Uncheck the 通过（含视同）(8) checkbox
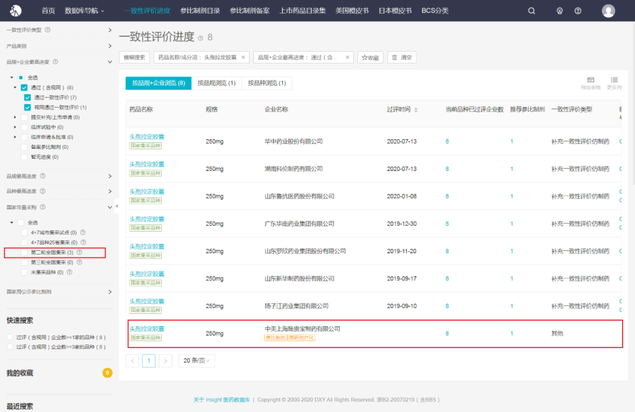 click(x=24, y=88)
